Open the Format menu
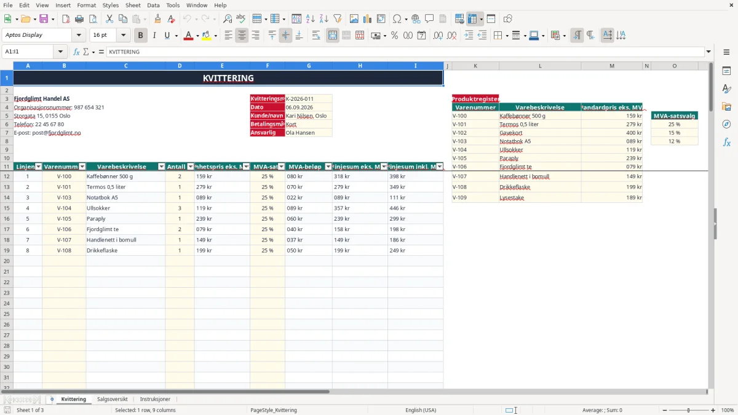Viewport: 738px width, 415px height. pos(87,5)
